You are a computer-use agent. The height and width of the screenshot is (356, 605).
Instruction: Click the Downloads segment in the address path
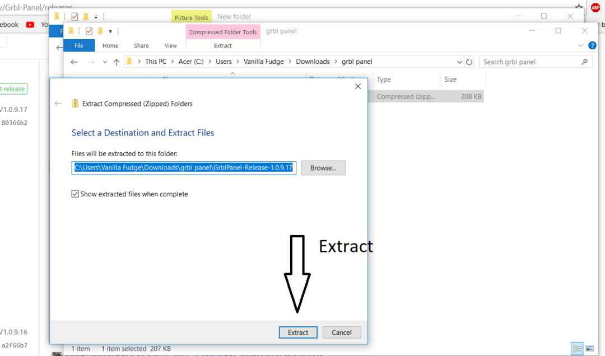tap(313, 62)
